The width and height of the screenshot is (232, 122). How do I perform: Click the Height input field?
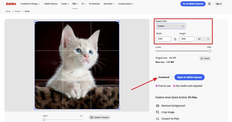pos(187,39)
